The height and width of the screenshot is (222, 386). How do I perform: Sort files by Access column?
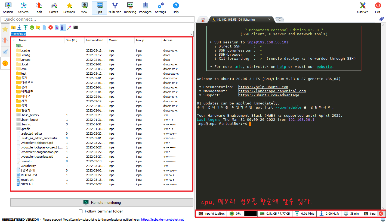(168, 40)
